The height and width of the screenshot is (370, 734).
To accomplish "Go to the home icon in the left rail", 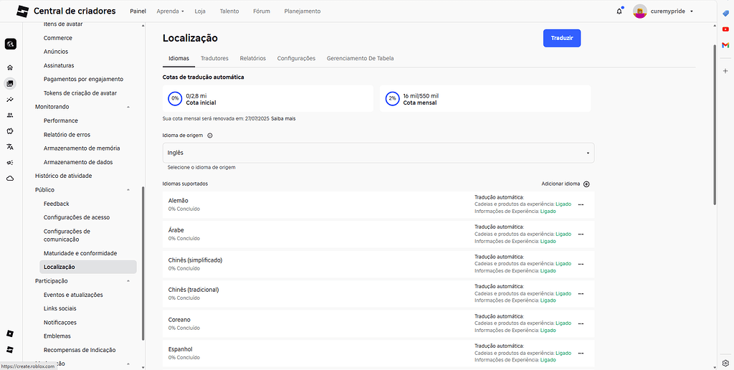I will pos(10,67).
